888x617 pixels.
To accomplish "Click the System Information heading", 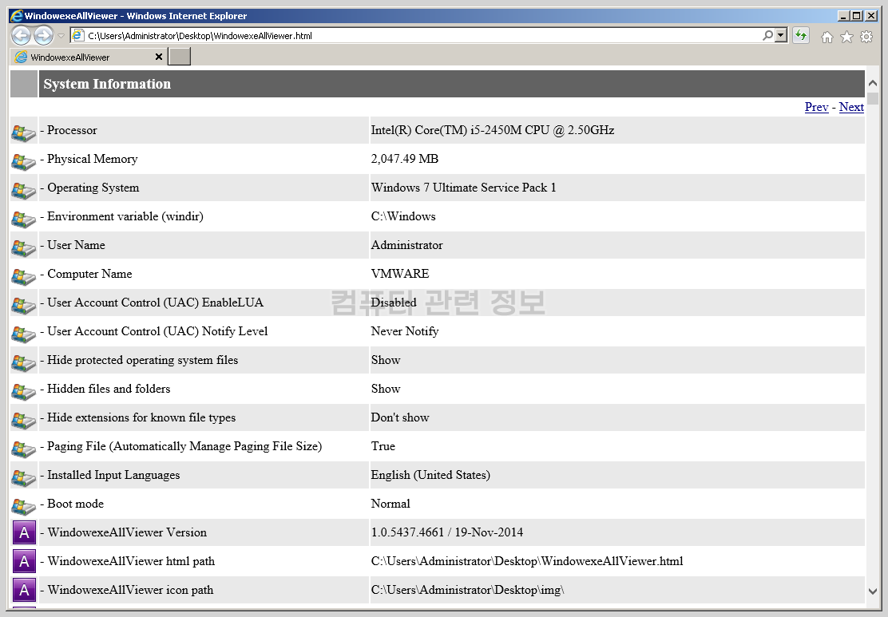I will pyautogui.click(x=107, y=84).
